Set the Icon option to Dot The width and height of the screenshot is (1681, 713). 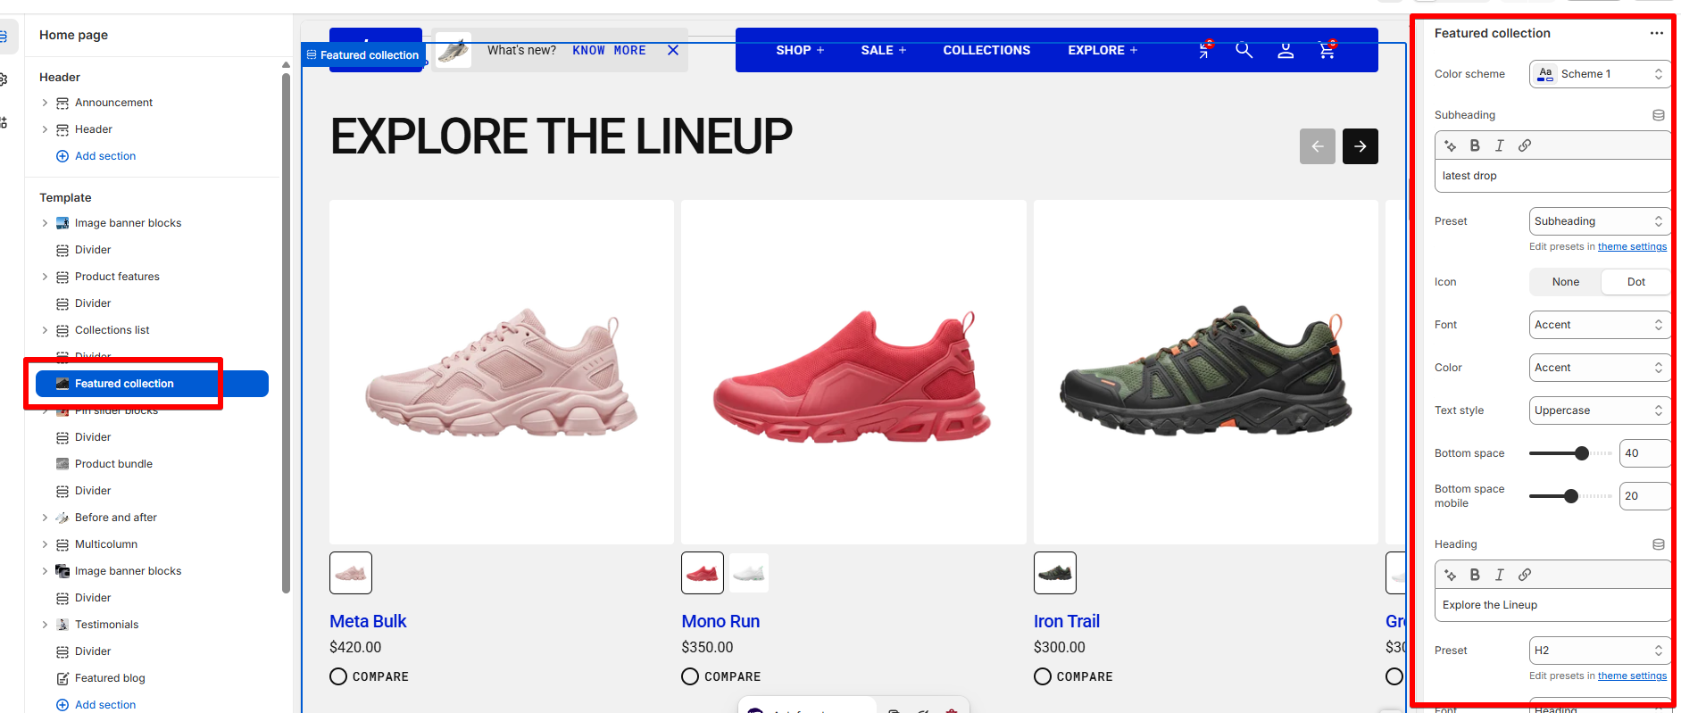(x=1635, y=282)
